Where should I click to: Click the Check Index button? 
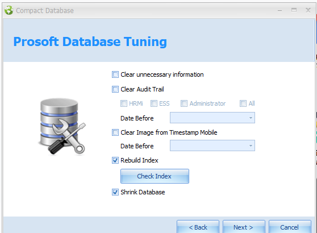point(155,176)
